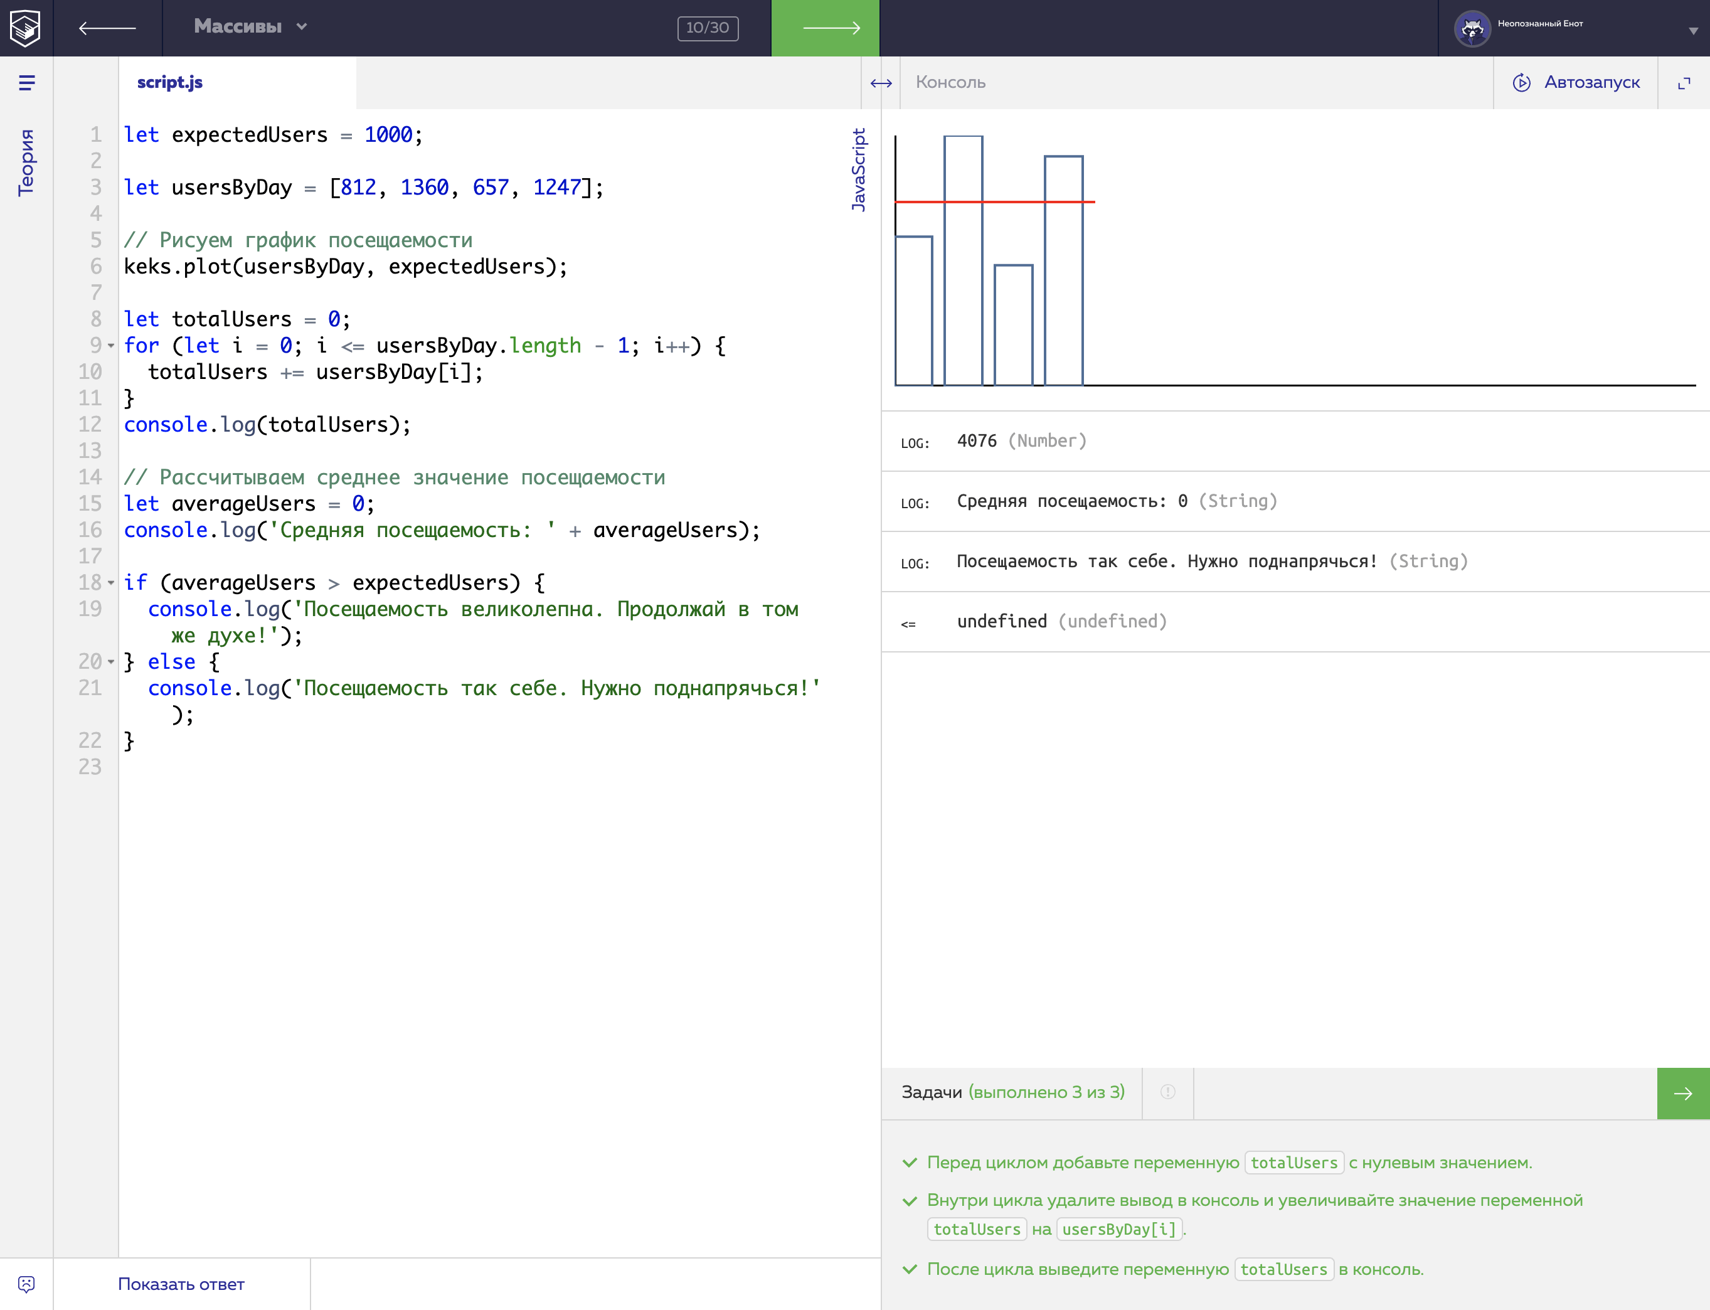Click the feedback face icon at bottom left
The height and width of the screenshot is (1310, 1710).
tap(26, 1284)
